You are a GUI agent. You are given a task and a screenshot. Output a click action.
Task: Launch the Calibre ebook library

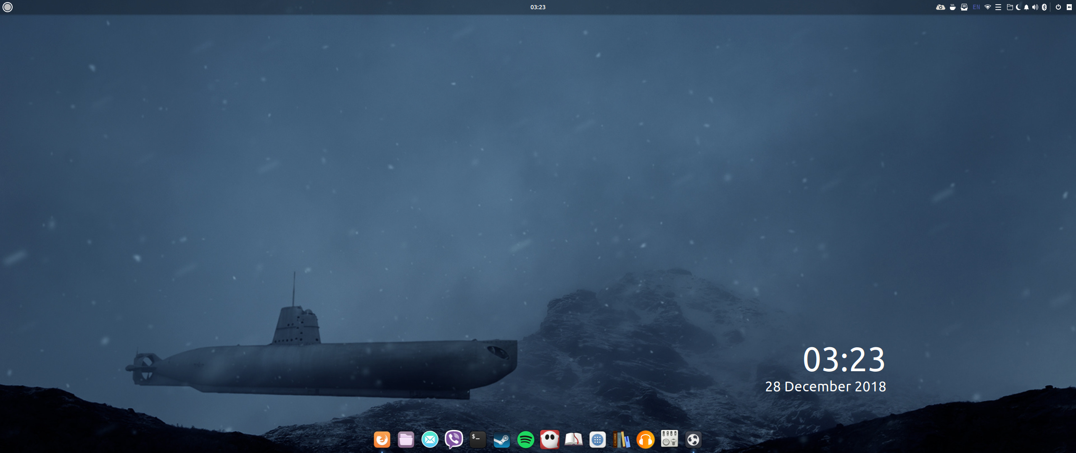point(621,439)
